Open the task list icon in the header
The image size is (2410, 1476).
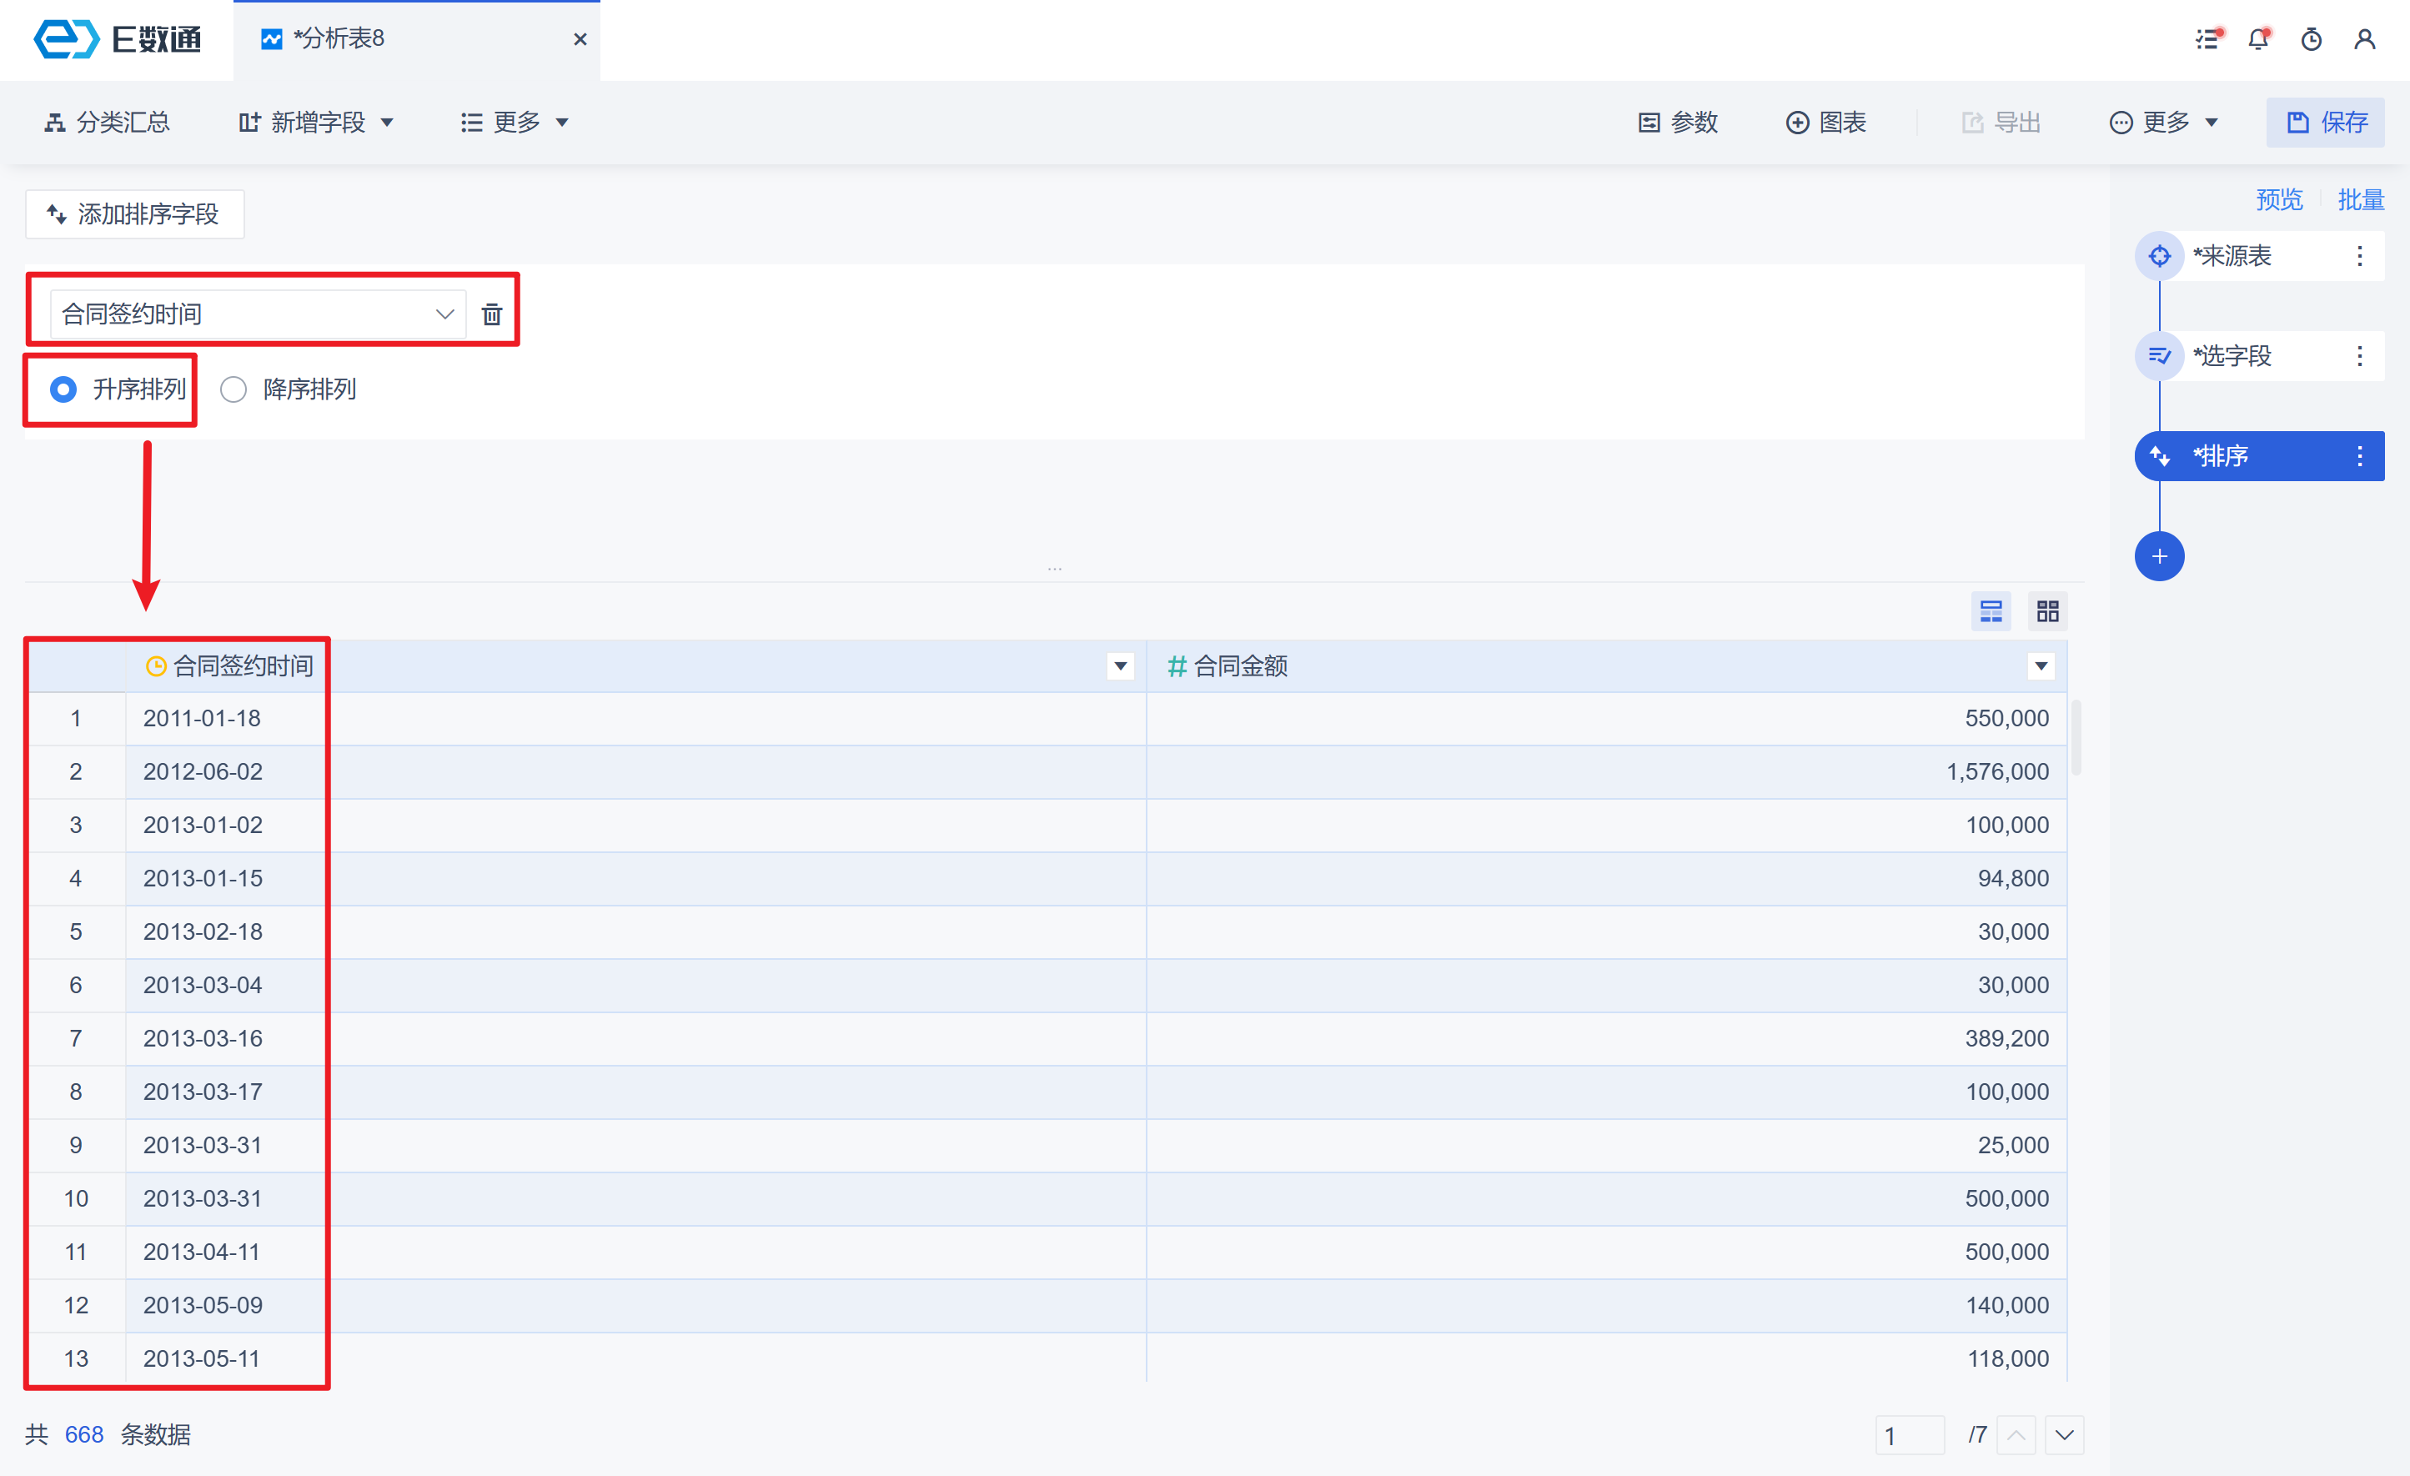[x=2207, y=39]
